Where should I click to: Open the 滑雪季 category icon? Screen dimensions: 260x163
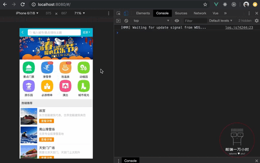coord(47,68)
